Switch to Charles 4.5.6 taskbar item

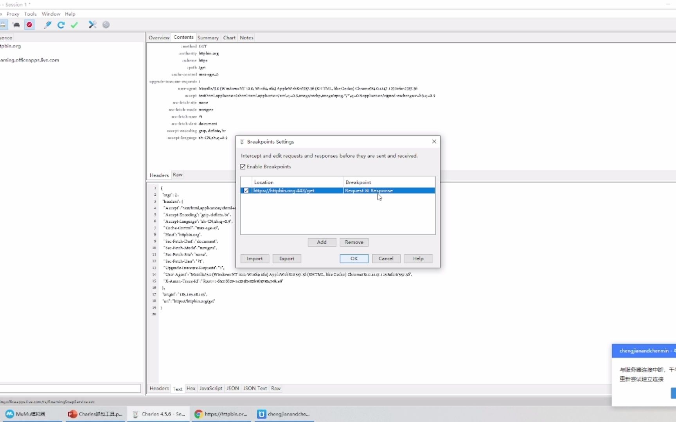[159, 414]
